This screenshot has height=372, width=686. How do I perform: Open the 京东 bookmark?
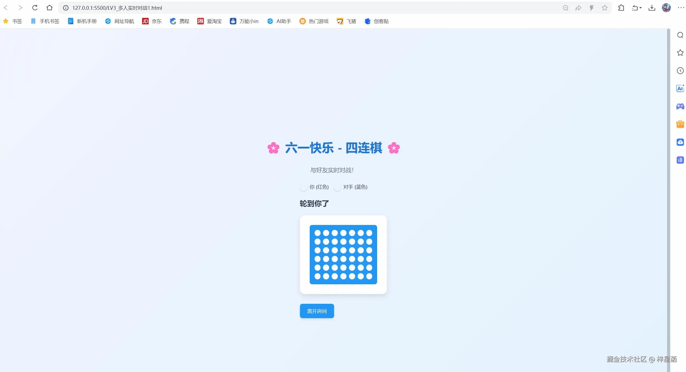(x=152, y=21)
